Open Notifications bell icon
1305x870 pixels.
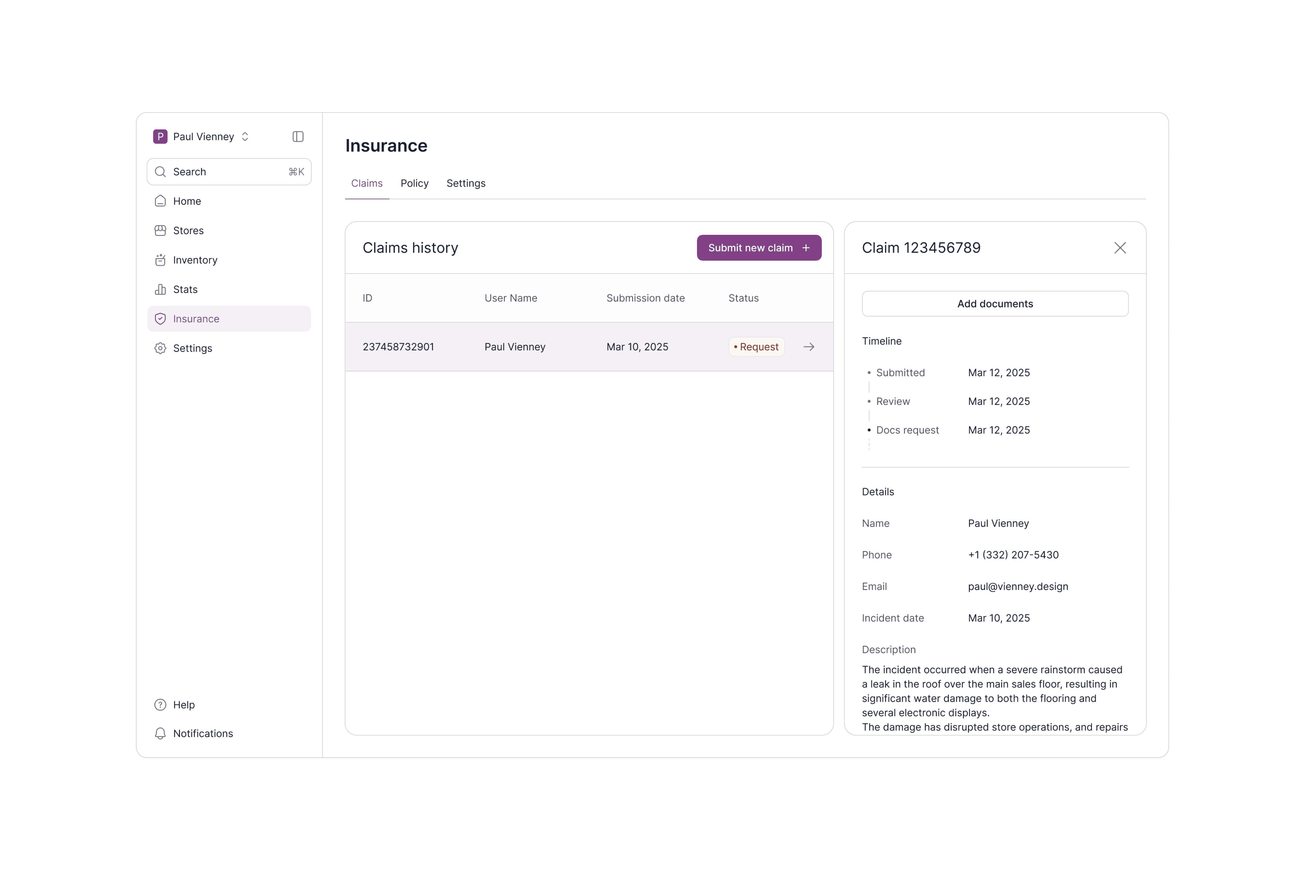[x=160, y=733]
